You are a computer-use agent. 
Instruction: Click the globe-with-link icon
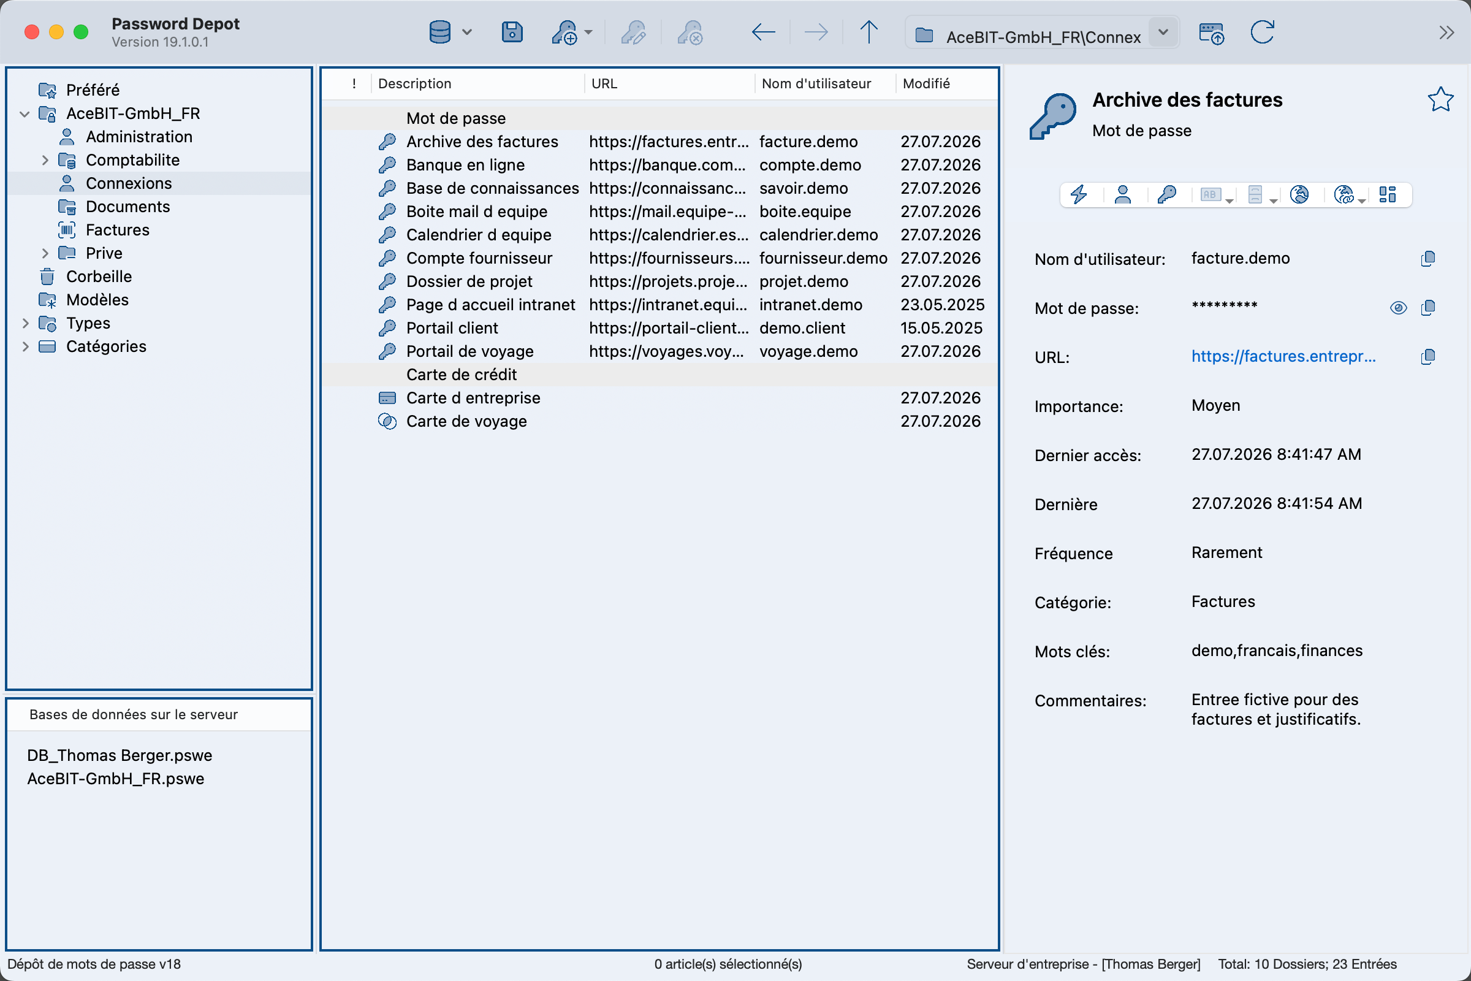point(1344,194)
